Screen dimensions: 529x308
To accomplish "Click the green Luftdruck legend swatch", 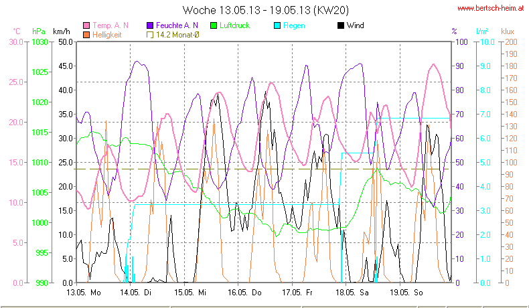I will point(214,25).
